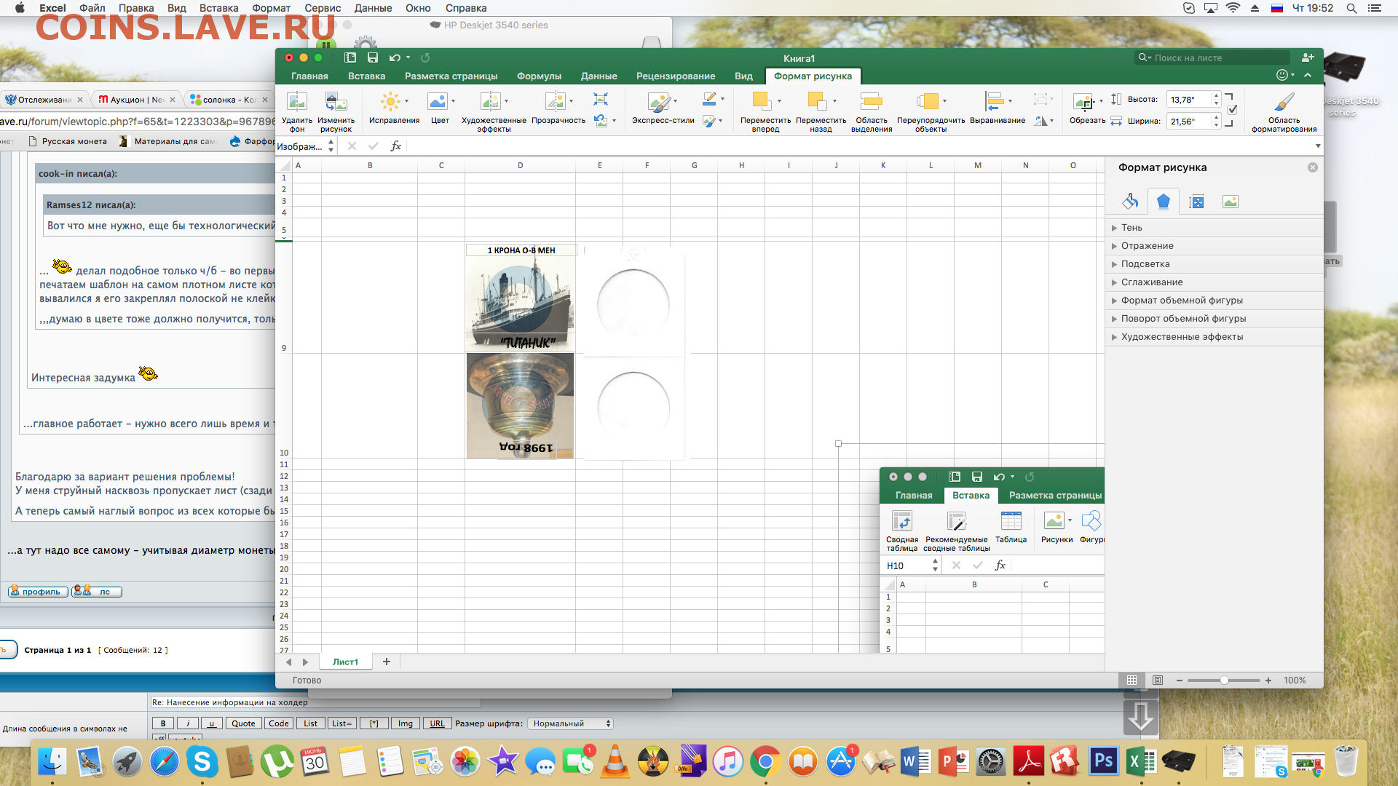Screen dimensions: 1398x786
Task: Click the Color (Цвет) picture icon
Action: (x=437, y=101)
